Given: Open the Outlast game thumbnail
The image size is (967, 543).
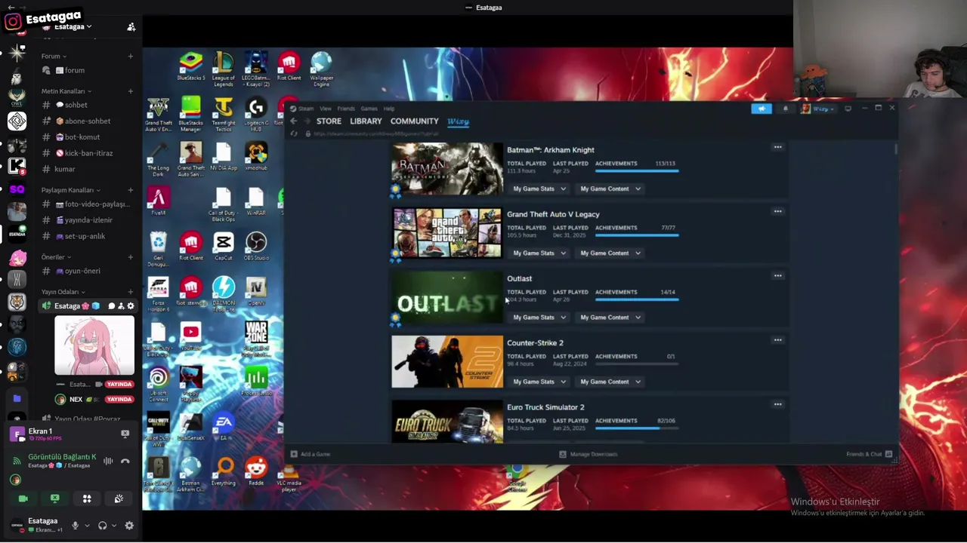Looking at the screenshot, I should (446, 297).
